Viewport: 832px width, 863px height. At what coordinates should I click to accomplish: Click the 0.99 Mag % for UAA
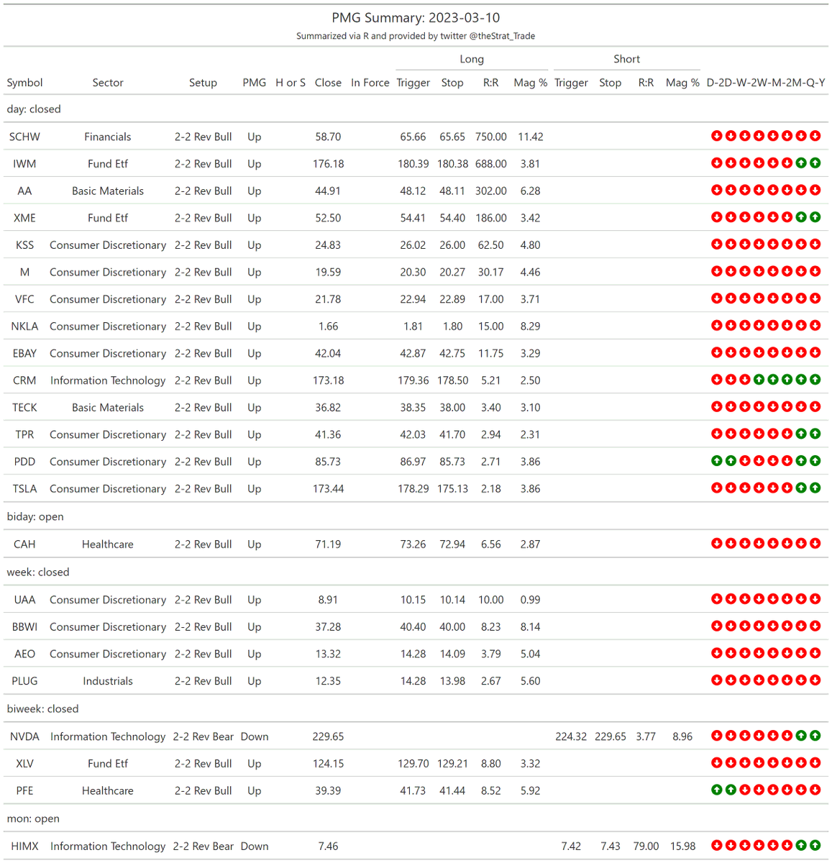coord(530,600)
